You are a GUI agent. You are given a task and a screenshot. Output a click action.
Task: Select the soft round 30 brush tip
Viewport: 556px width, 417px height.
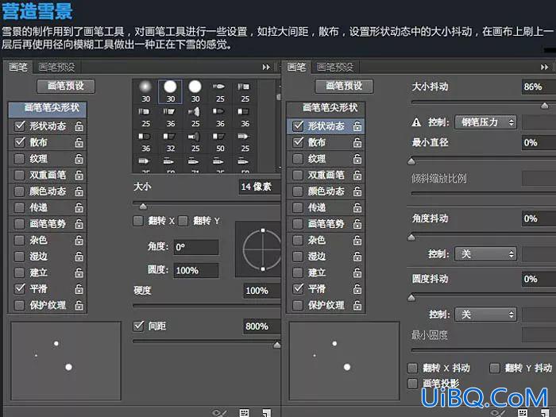point(145,91)
